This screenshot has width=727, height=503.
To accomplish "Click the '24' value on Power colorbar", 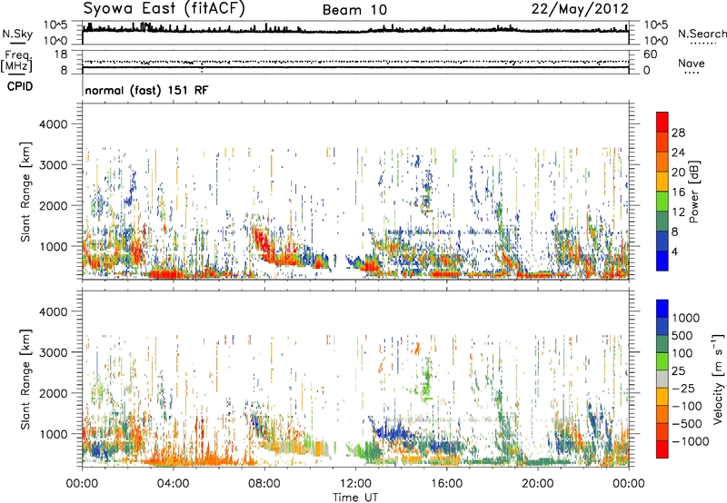I will tap(678, 153).
